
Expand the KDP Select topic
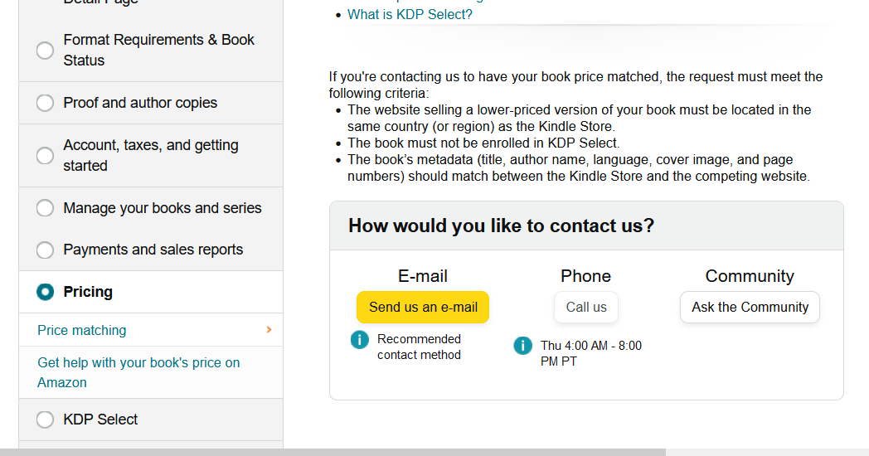pos(45,420)
